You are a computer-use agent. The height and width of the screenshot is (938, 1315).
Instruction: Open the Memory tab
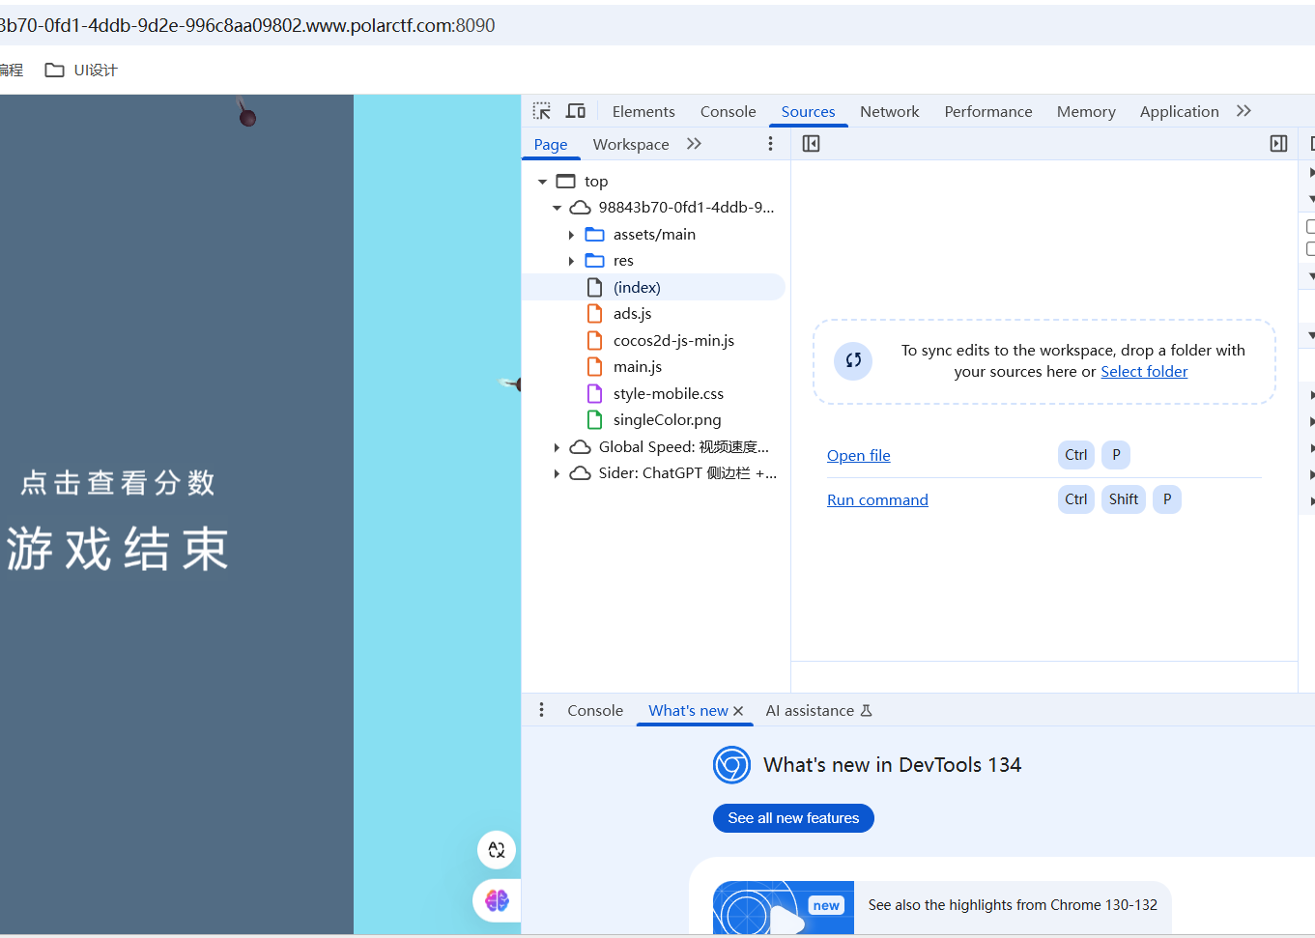click(x=1086, y=111)
